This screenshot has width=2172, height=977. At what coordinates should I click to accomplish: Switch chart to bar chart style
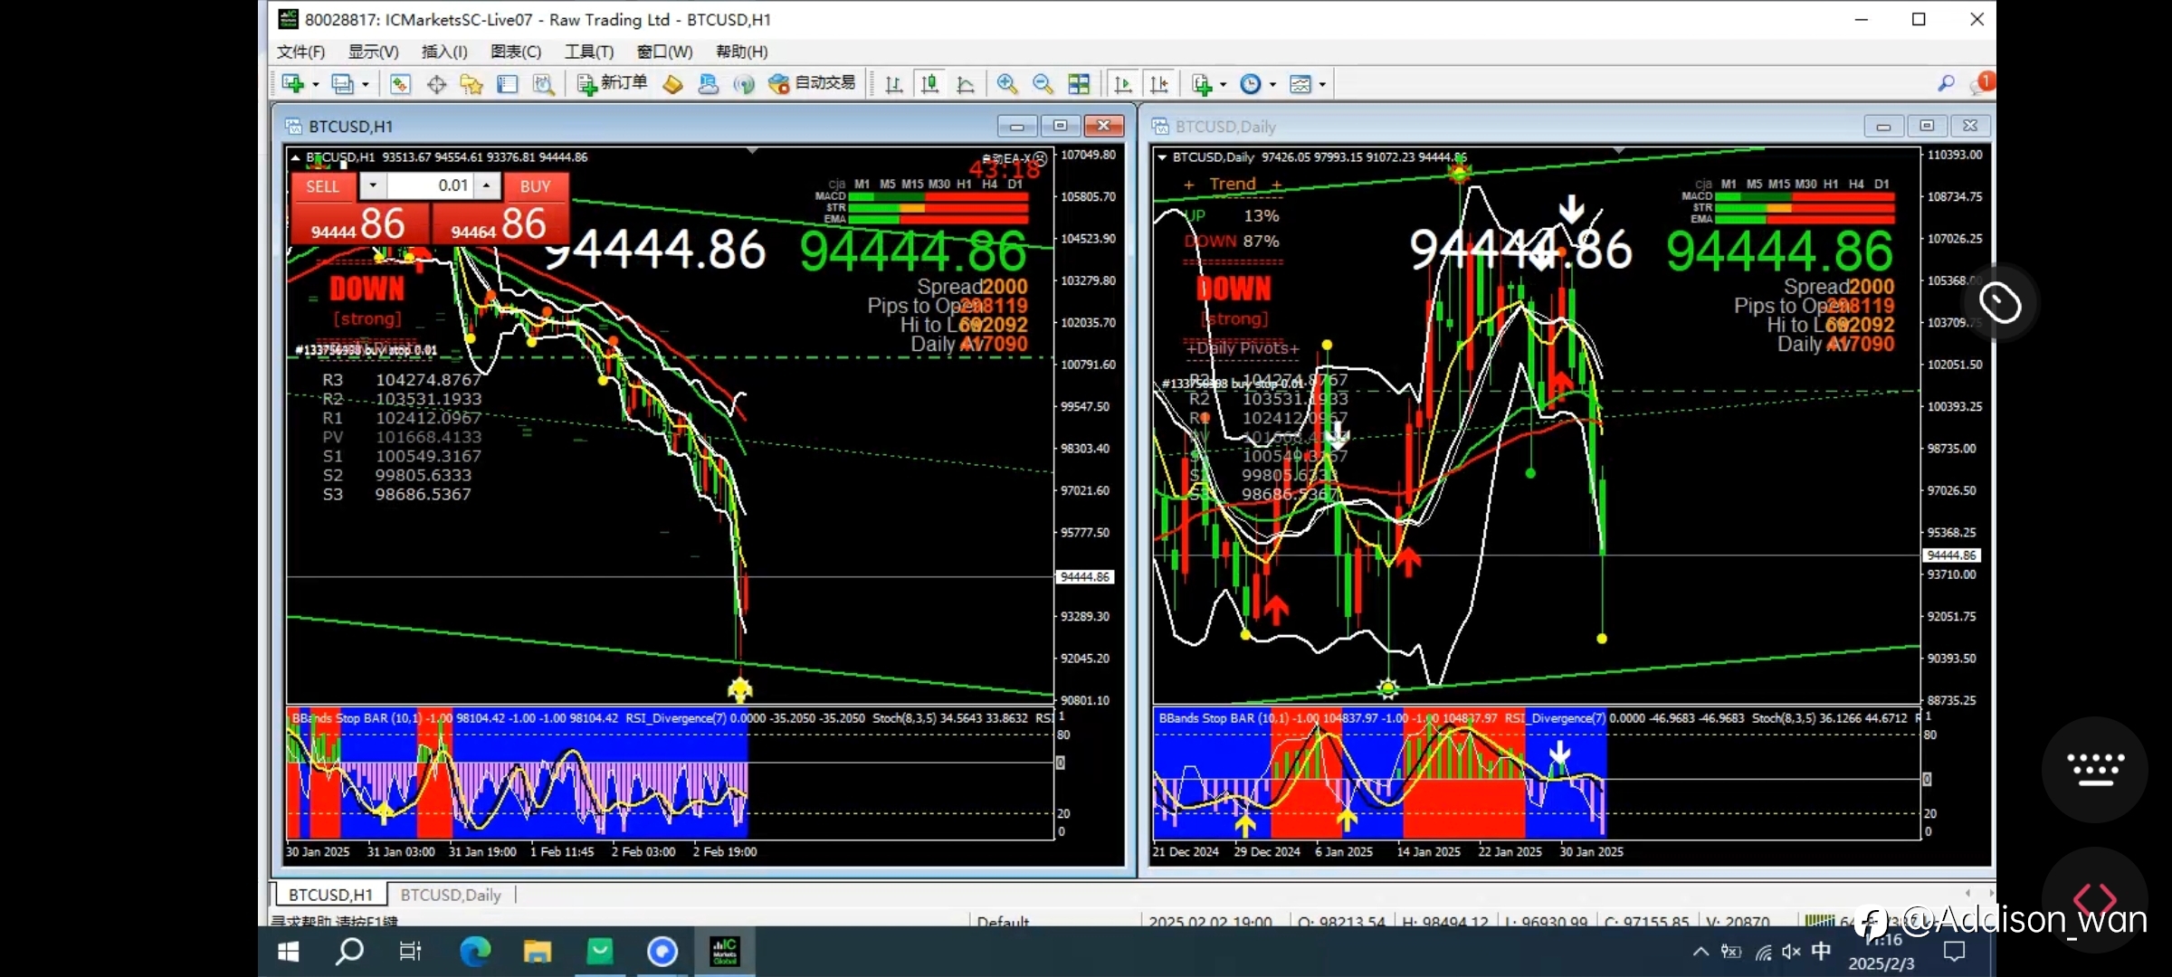(893, 84)
